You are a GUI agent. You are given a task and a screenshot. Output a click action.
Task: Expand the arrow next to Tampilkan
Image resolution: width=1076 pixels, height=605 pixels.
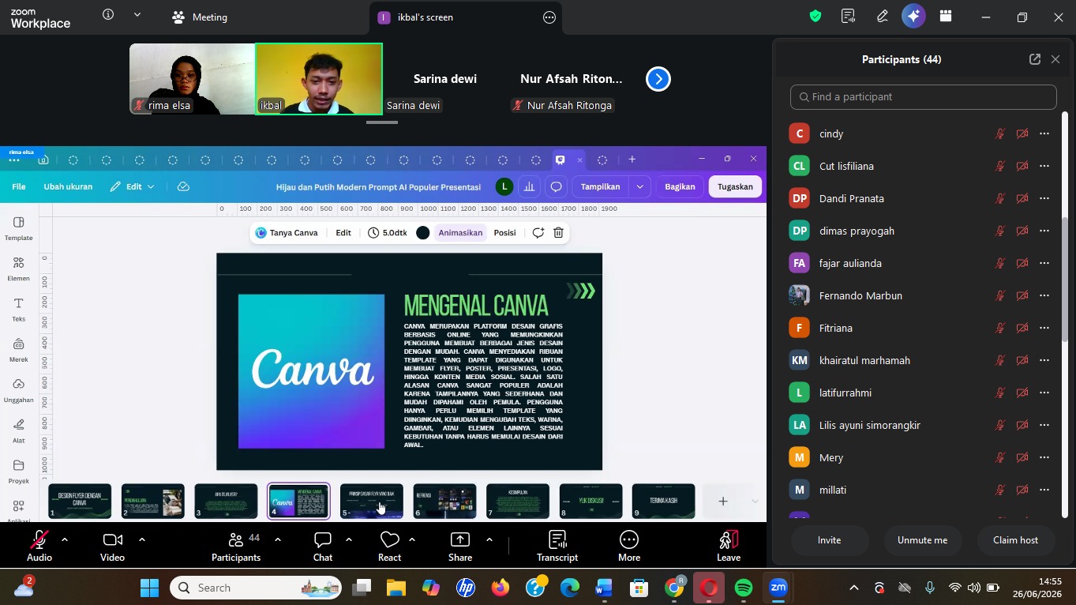[639, 187]
